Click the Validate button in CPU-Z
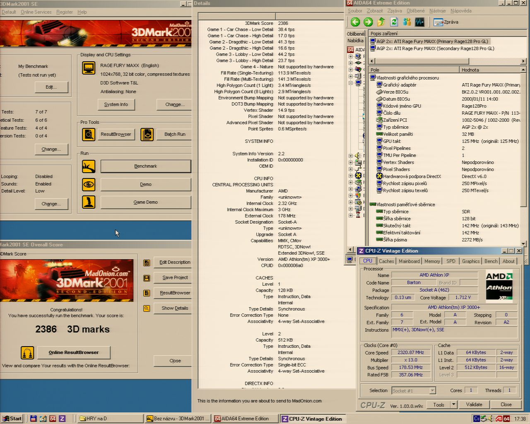This screenshot has width=530, height=424. click(474, 405)
